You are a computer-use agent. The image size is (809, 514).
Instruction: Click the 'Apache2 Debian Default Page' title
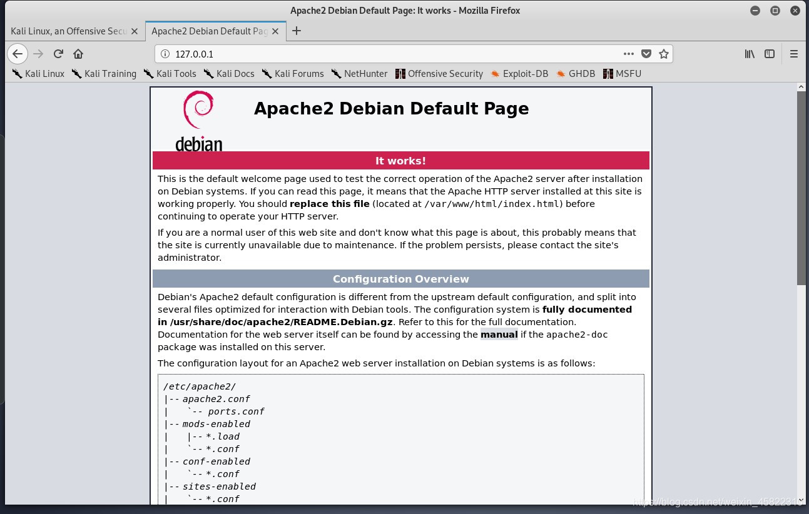[391, 109]
